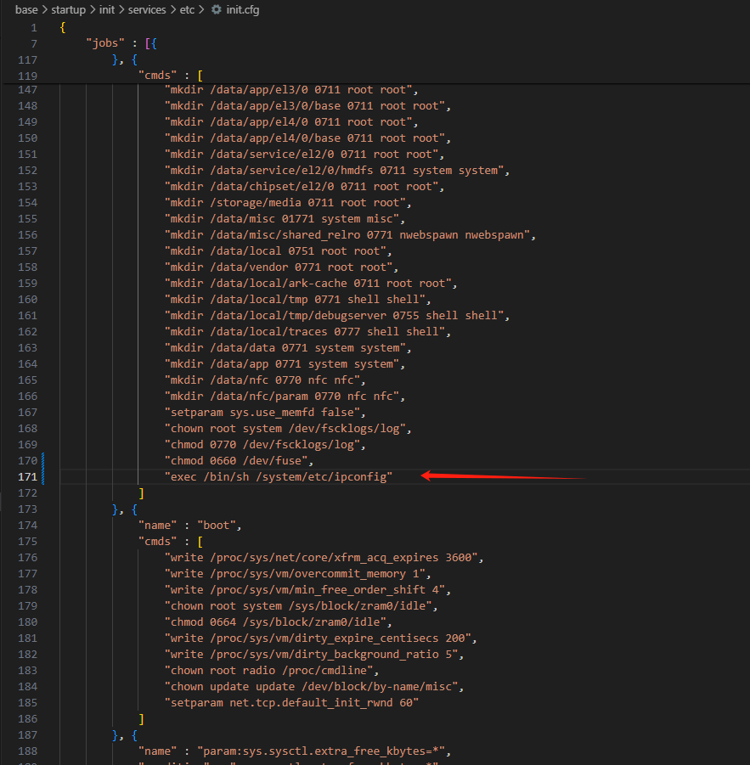Click the "mkdir /data/vendor 0771 root root" line
This screenshot has height=765, width=750.
point(281,267)
